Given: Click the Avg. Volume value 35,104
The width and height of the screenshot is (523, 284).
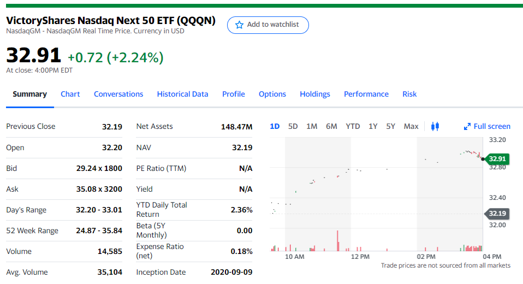Looking at the screenshot, I should coord(110,273).
